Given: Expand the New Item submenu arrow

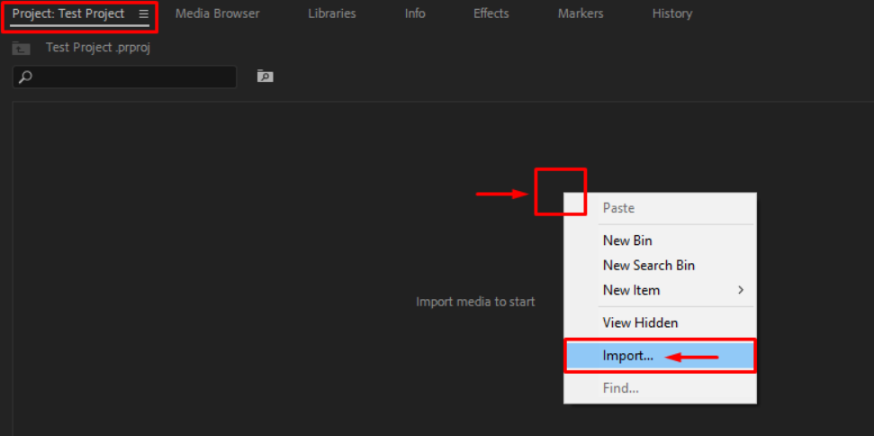Looking at the screenshot, I should point(741,290).
